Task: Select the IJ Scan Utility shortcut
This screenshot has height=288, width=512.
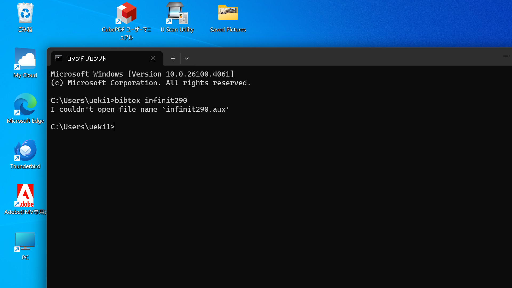Action: pos(177,18)
